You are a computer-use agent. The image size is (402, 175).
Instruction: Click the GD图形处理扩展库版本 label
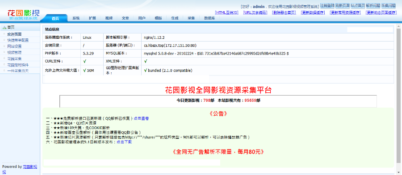122,71
